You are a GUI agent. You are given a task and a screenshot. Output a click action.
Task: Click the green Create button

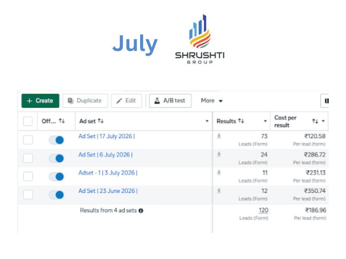point(40,101)
